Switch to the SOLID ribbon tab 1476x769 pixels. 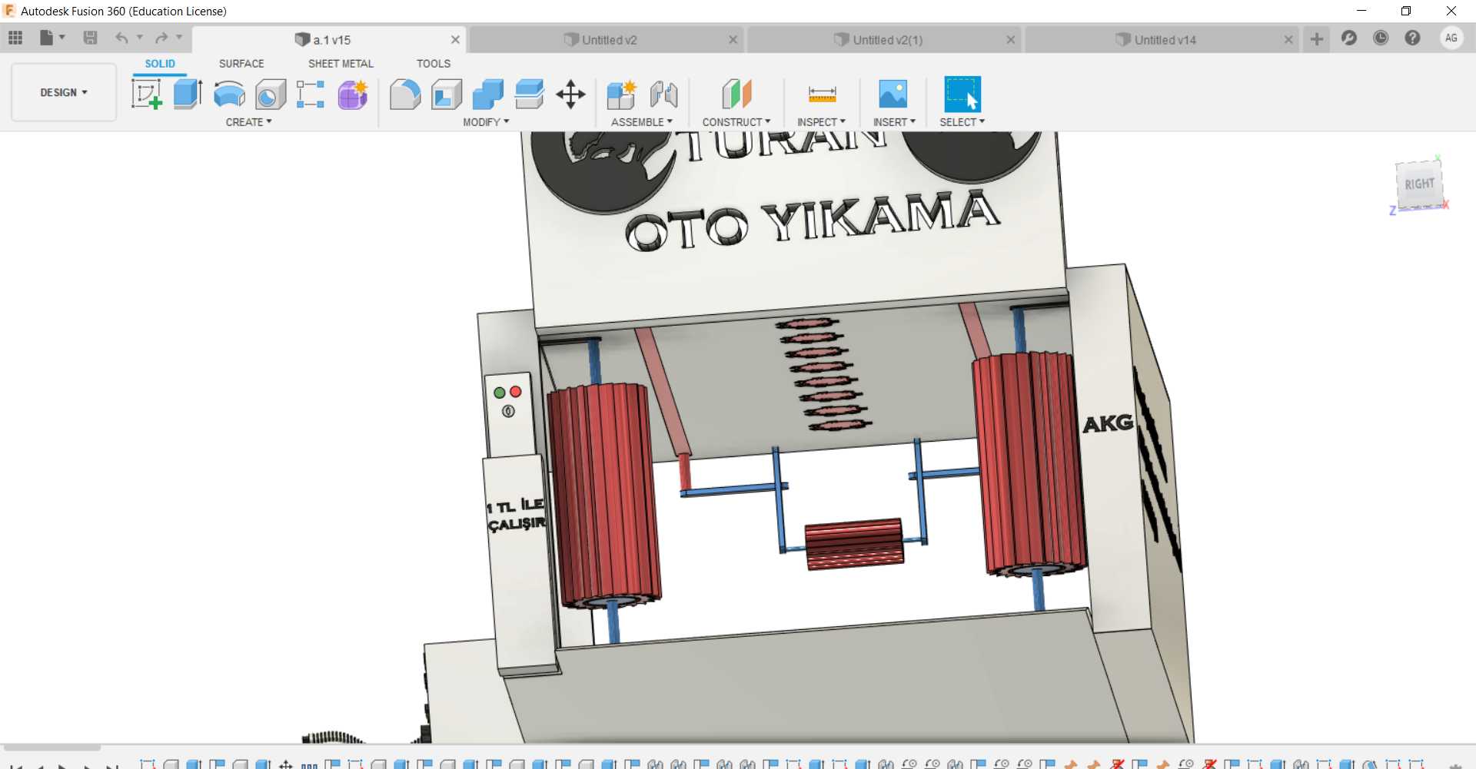pyautogui.click(x=160, y=64)
